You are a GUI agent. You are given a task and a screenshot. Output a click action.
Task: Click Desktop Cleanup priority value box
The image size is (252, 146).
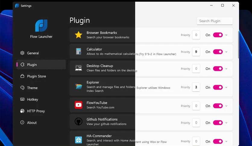tap(196, 69)
